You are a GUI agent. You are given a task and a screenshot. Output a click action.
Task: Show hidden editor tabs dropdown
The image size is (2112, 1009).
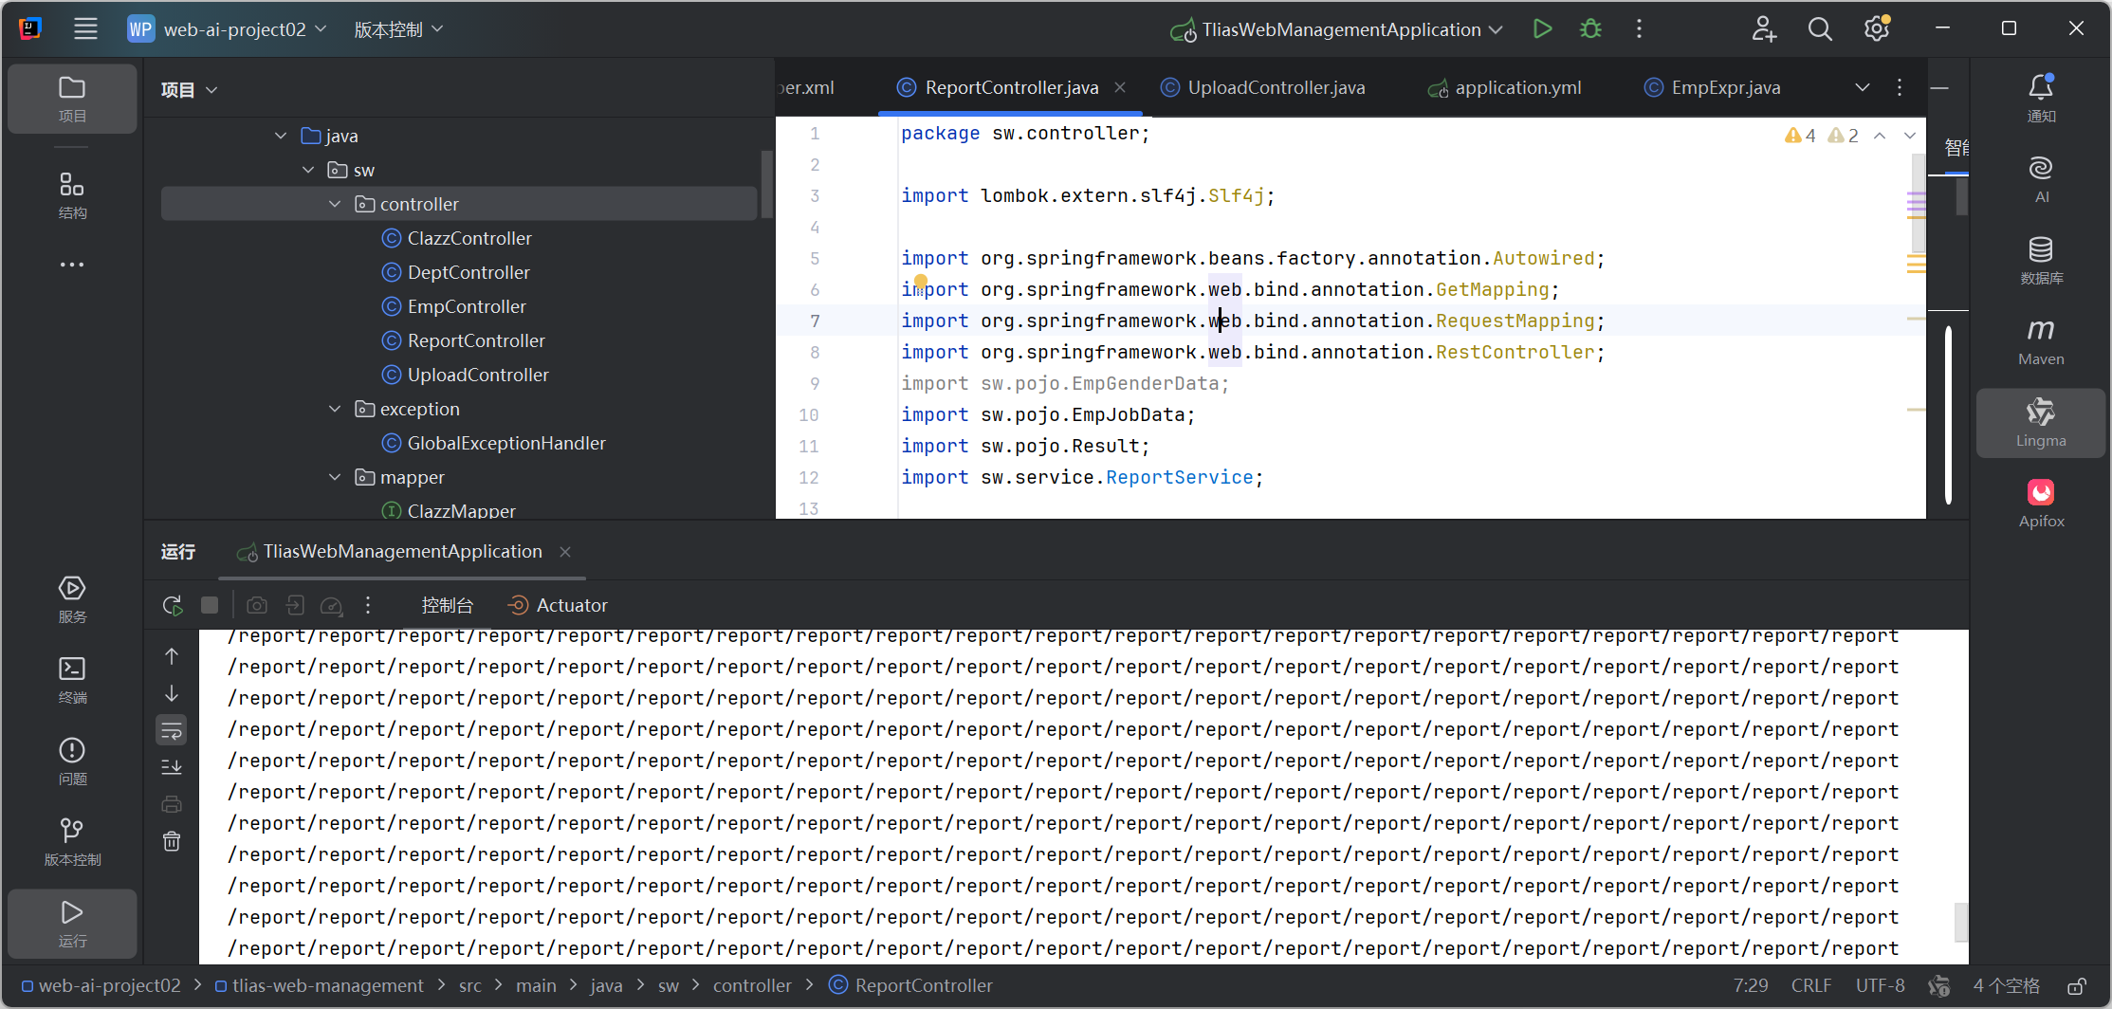tap(1863, 87)
